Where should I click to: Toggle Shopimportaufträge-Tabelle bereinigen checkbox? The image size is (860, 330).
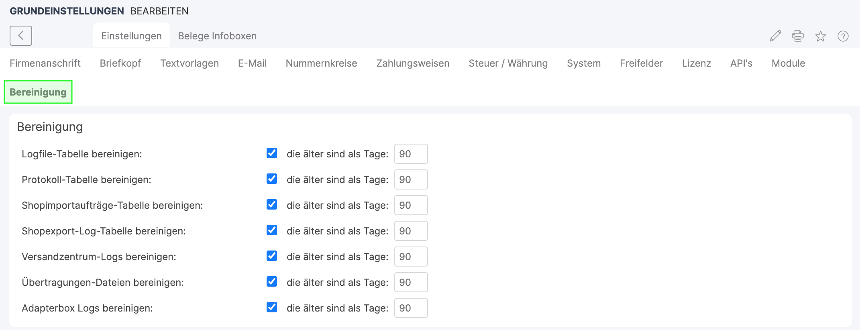tap(272, 204)
